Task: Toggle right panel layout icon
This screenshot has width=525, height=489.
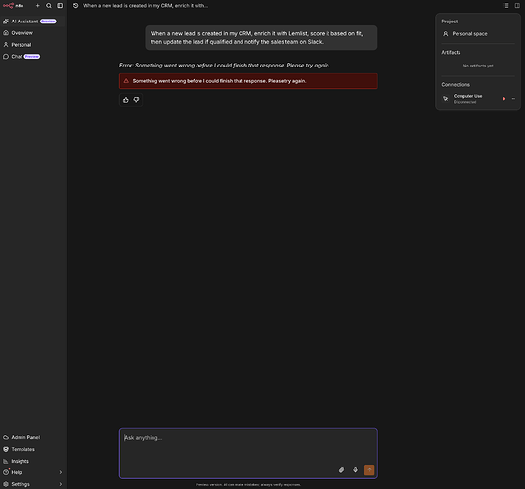Action: [x=517, y=5]
